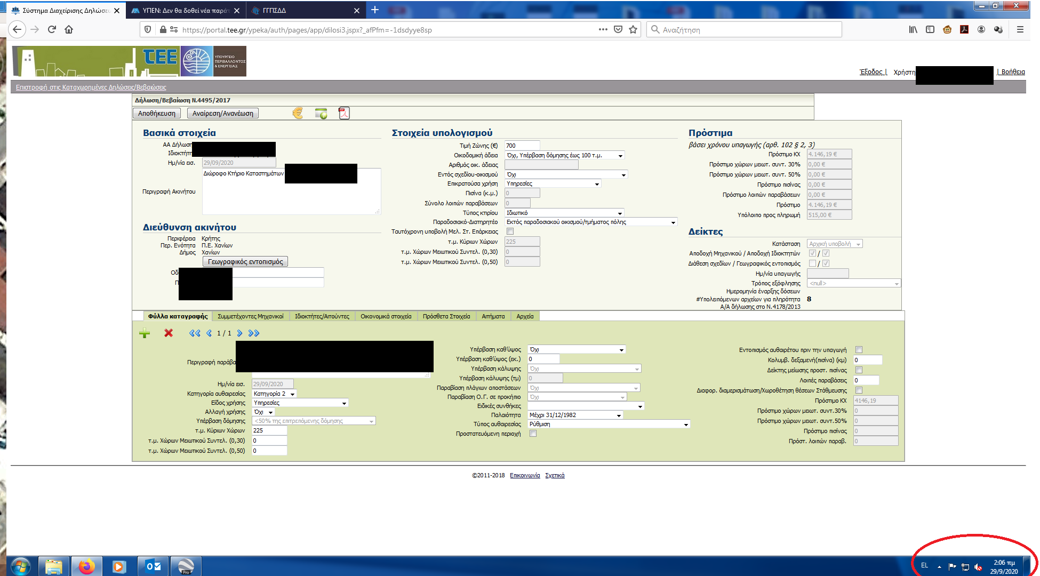The height and width of the screenshot is (576, 1040).
Task: Click Γεωγραφικός εντοπισμός button
Action: tap(245, 262)
